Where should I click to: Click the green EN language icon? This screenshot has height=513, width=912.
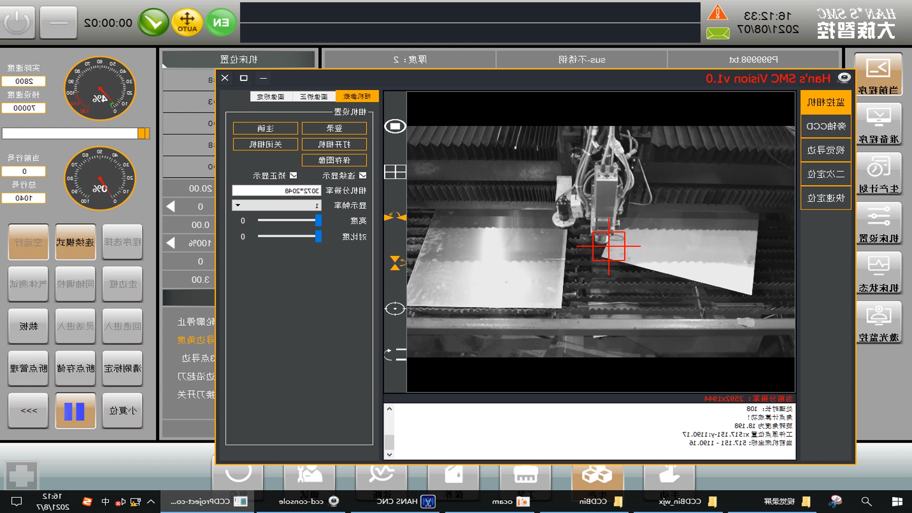click(x=221, y=22)
